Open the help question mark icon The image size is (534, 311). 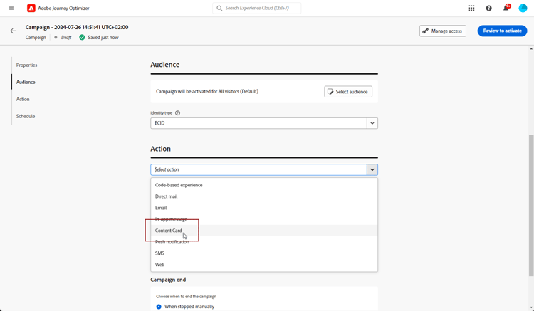(488, 9)
